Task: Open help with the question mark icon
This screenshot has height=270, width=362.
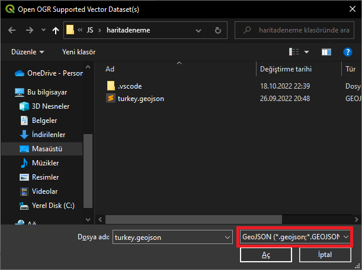Action: 347,52
